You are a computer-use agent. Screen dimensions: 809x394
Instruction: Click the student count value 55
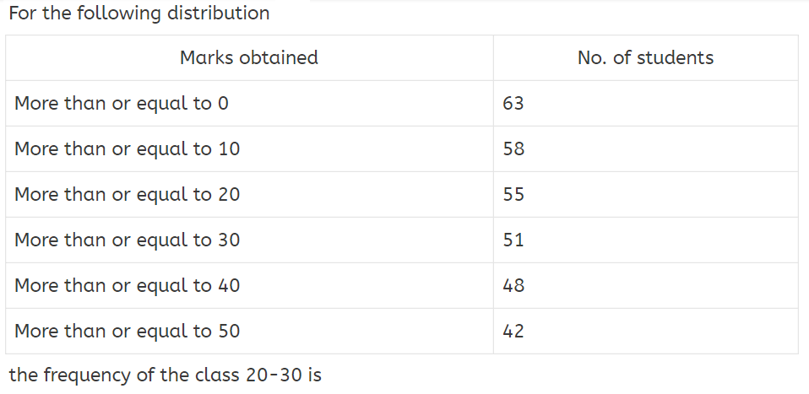pyautogui.click(x=513, y=195)
